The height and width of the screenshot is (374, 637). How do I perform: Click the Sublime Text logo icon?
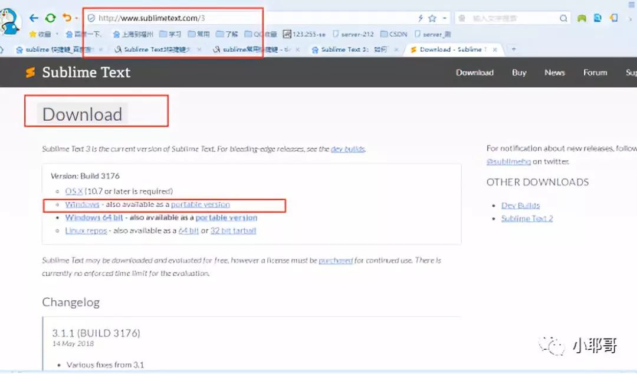coord(30,72)
